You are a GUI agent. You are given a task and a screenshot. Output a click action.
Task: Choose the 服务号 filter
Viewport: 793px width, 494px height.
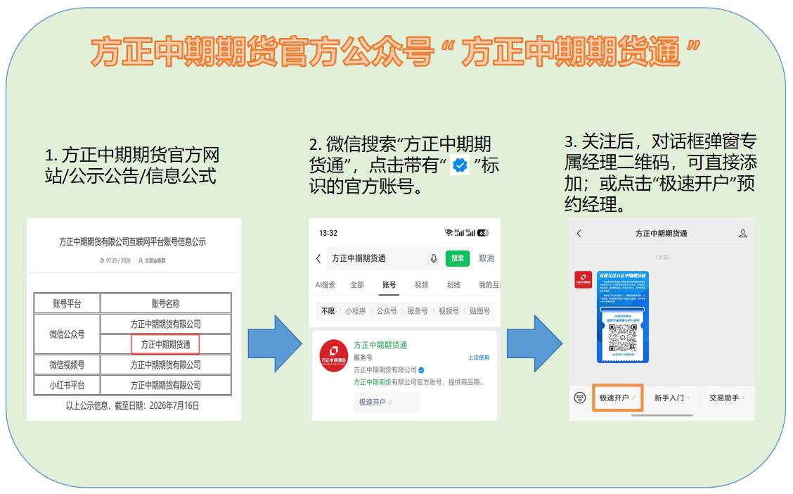tap(418, 311)
